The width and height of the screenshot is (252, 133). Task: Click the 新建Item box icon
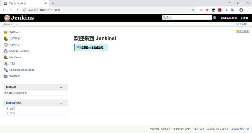pyautogui.click(x=6, y=32)
